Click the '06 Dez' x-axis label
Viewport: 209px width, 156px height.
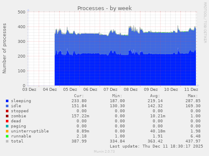(90, 90)
